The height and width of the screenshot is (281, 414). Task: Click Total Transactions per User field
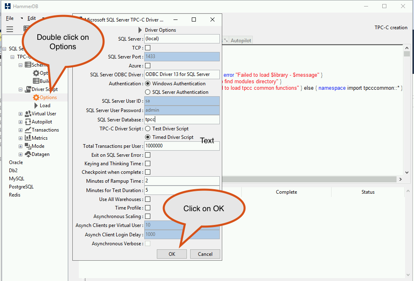182,146
